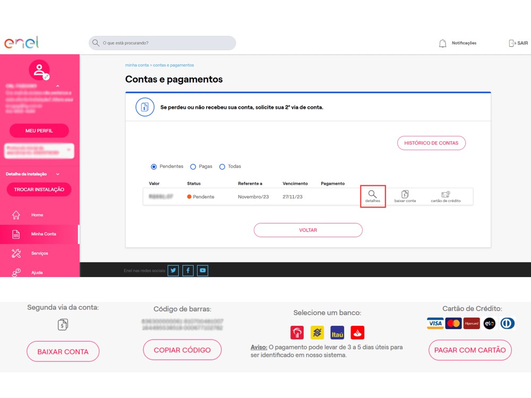The width and height of the screenshot is (531, 398).
Task: Follow the minha conta breadcrumb
Action: [137, 65]
